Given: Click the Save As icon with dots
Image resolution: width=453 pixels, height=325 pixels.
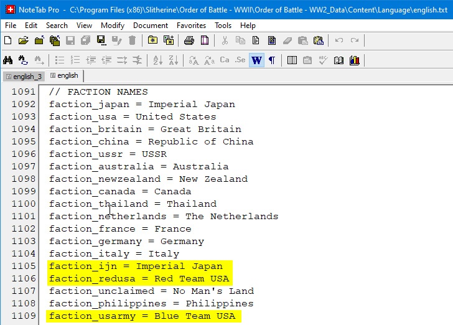Looking at the screenshot, I should [101, 40].
